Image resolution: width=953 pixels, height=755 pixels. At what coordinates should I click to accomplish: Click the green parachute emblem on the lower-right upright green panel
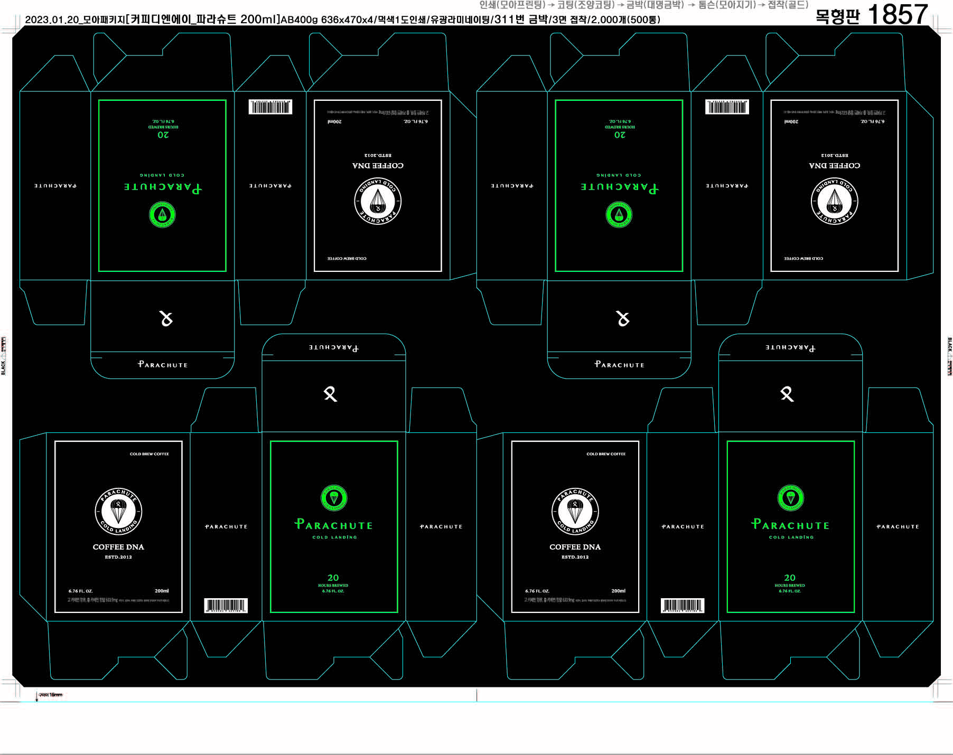(x=790, y=498)
